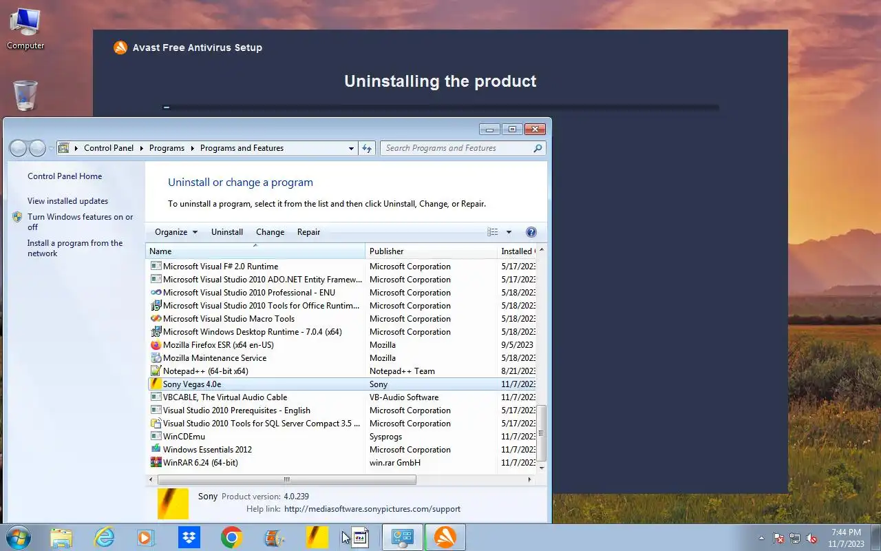The image size is (881, 551).
Task: Sort by the Installed On column header
Action: 516,251
